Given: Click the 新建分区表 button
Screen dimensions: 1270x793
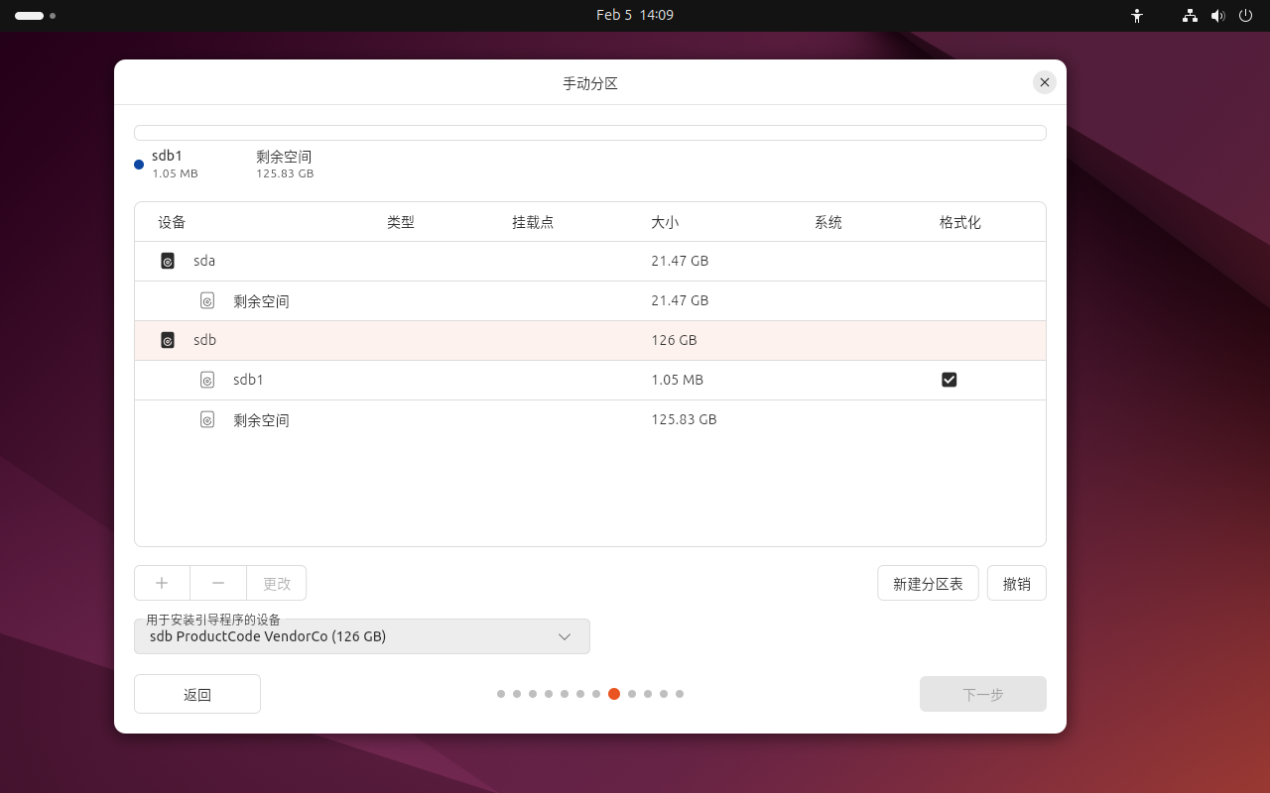Looking at the screenshot, I should [x=928, y=583].
